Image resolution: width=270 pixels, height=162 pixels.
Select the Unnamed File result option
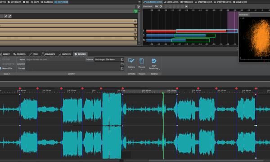(x=8, y=64)
